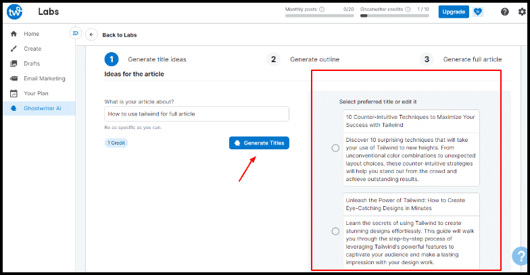The image size is (530, 275).
Task: Click the Ghostwriter credits info icon
Action: (x=408, y=9)
